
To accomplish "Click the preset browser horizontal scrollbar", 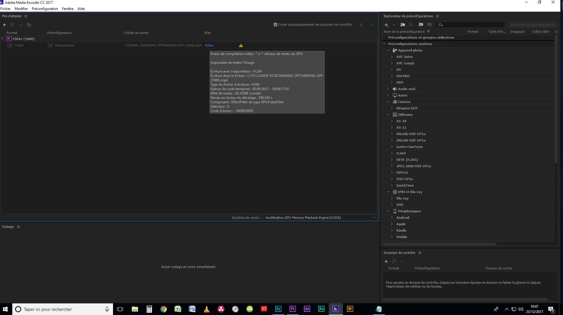I will click(439, 244).
